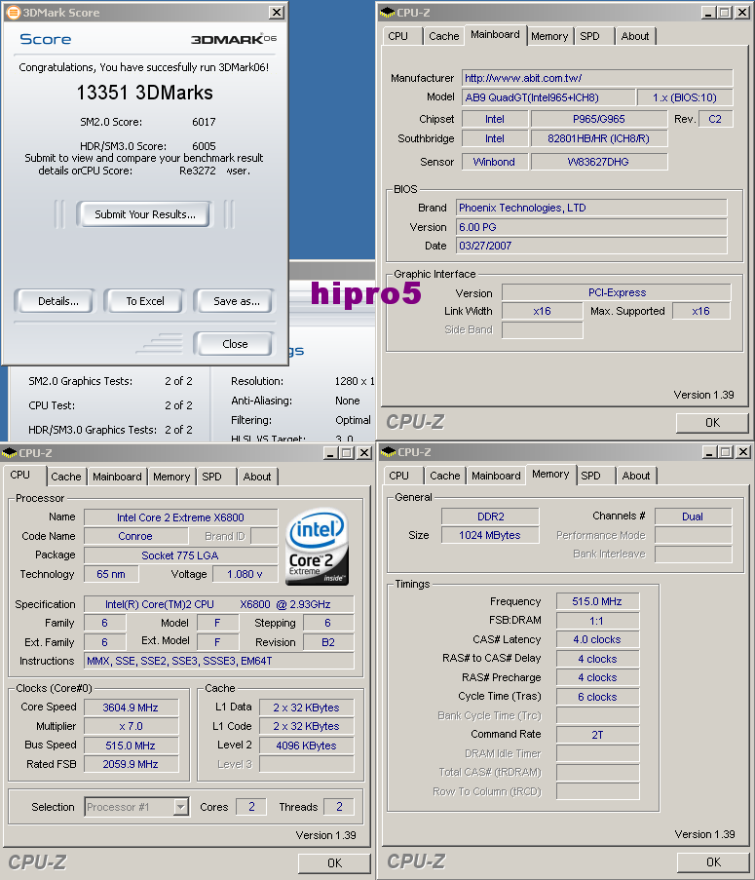
Task: Click the Core Speed 3604.9 MHz value
Action: 132,708
